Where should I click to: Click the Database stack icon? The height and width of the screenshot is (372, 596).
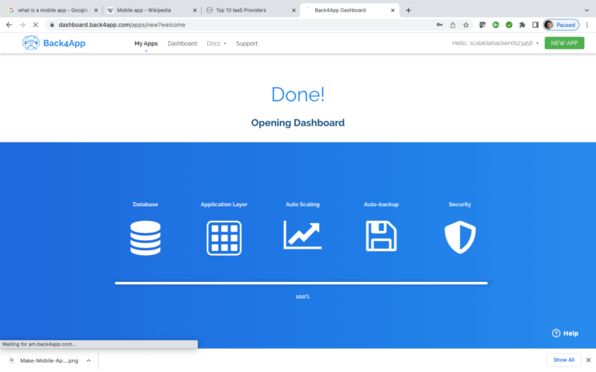[145, 237]
